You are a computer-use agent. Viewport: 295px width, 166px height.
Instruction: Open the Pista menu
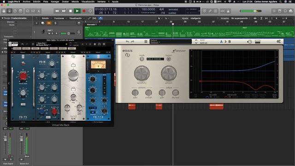pos(46,1)
